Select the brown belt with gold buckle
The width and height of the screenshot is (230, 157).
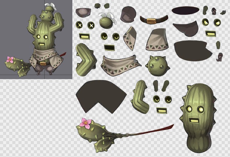pyautogui.click(x=154, y=20)
